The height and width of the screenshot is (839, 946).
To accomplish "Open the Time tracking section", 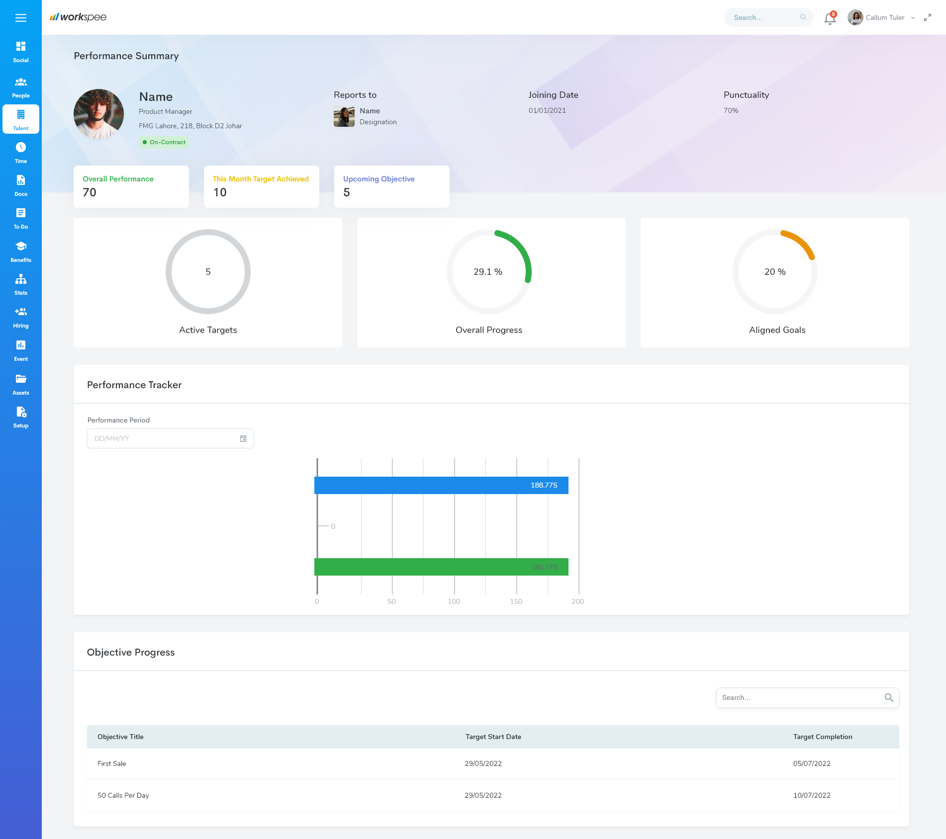I will pos(20,151).
